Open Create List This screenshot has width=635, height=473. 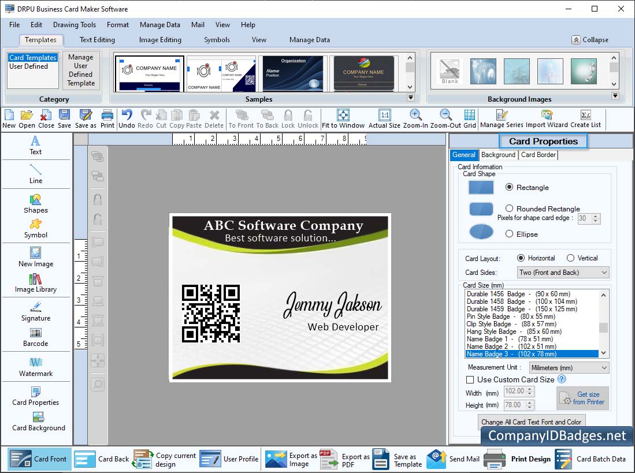point(585,120)
